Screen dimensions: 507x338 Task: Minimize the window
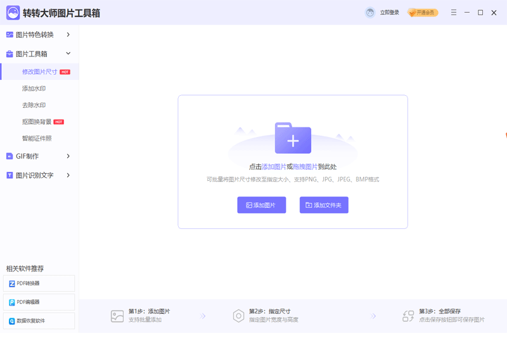[x=467, y=13]
